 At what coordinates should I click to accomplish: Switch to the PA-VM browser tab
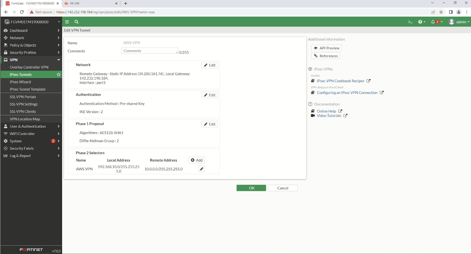(x=91, y=4)
